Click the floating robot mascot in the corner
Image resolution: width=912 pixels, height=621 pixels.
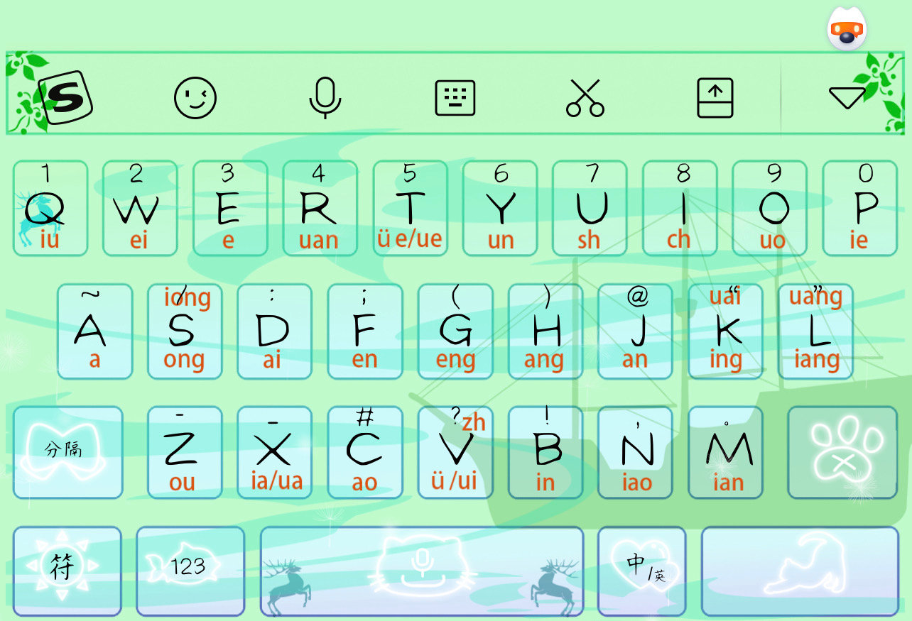coord(845,28)
